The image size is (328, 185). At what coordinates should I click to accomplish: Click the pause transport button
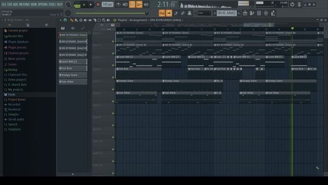point(84,5)
